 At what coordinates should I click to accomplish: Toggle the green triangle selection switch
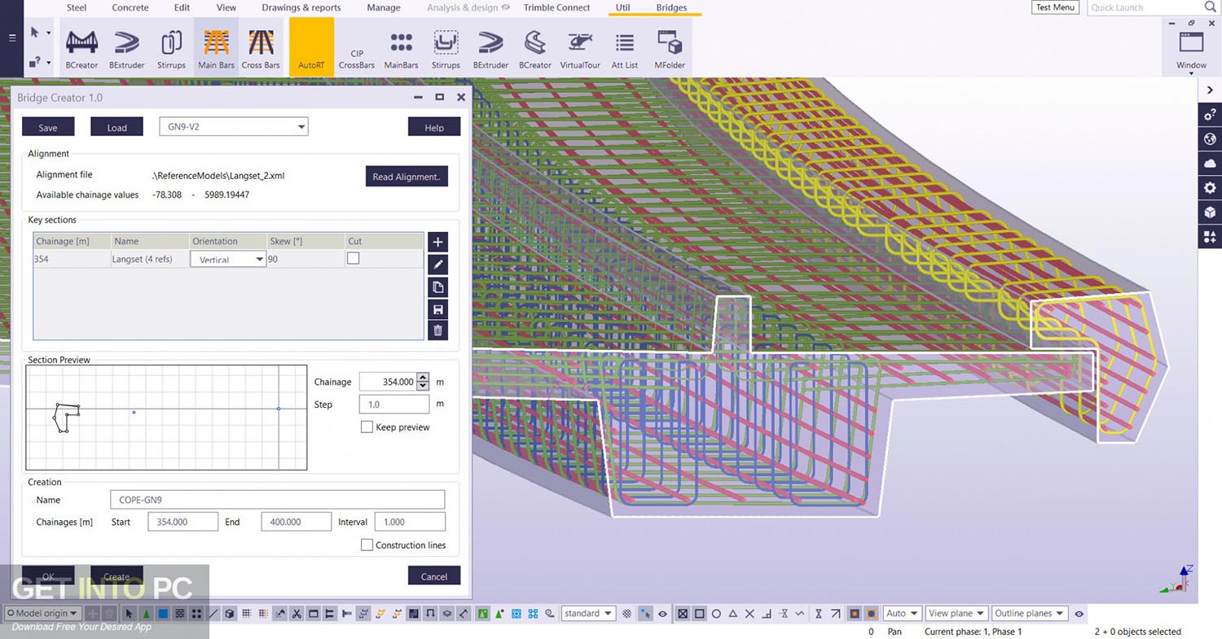click(147, 614)
